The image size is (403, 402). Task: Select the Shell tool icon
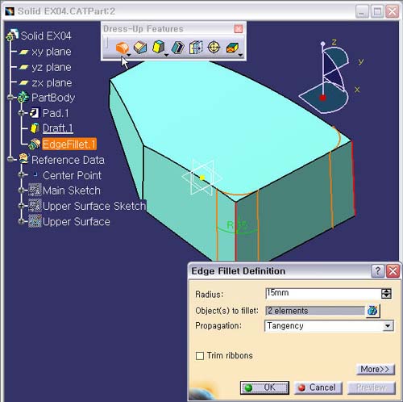(x=177, y=48)
